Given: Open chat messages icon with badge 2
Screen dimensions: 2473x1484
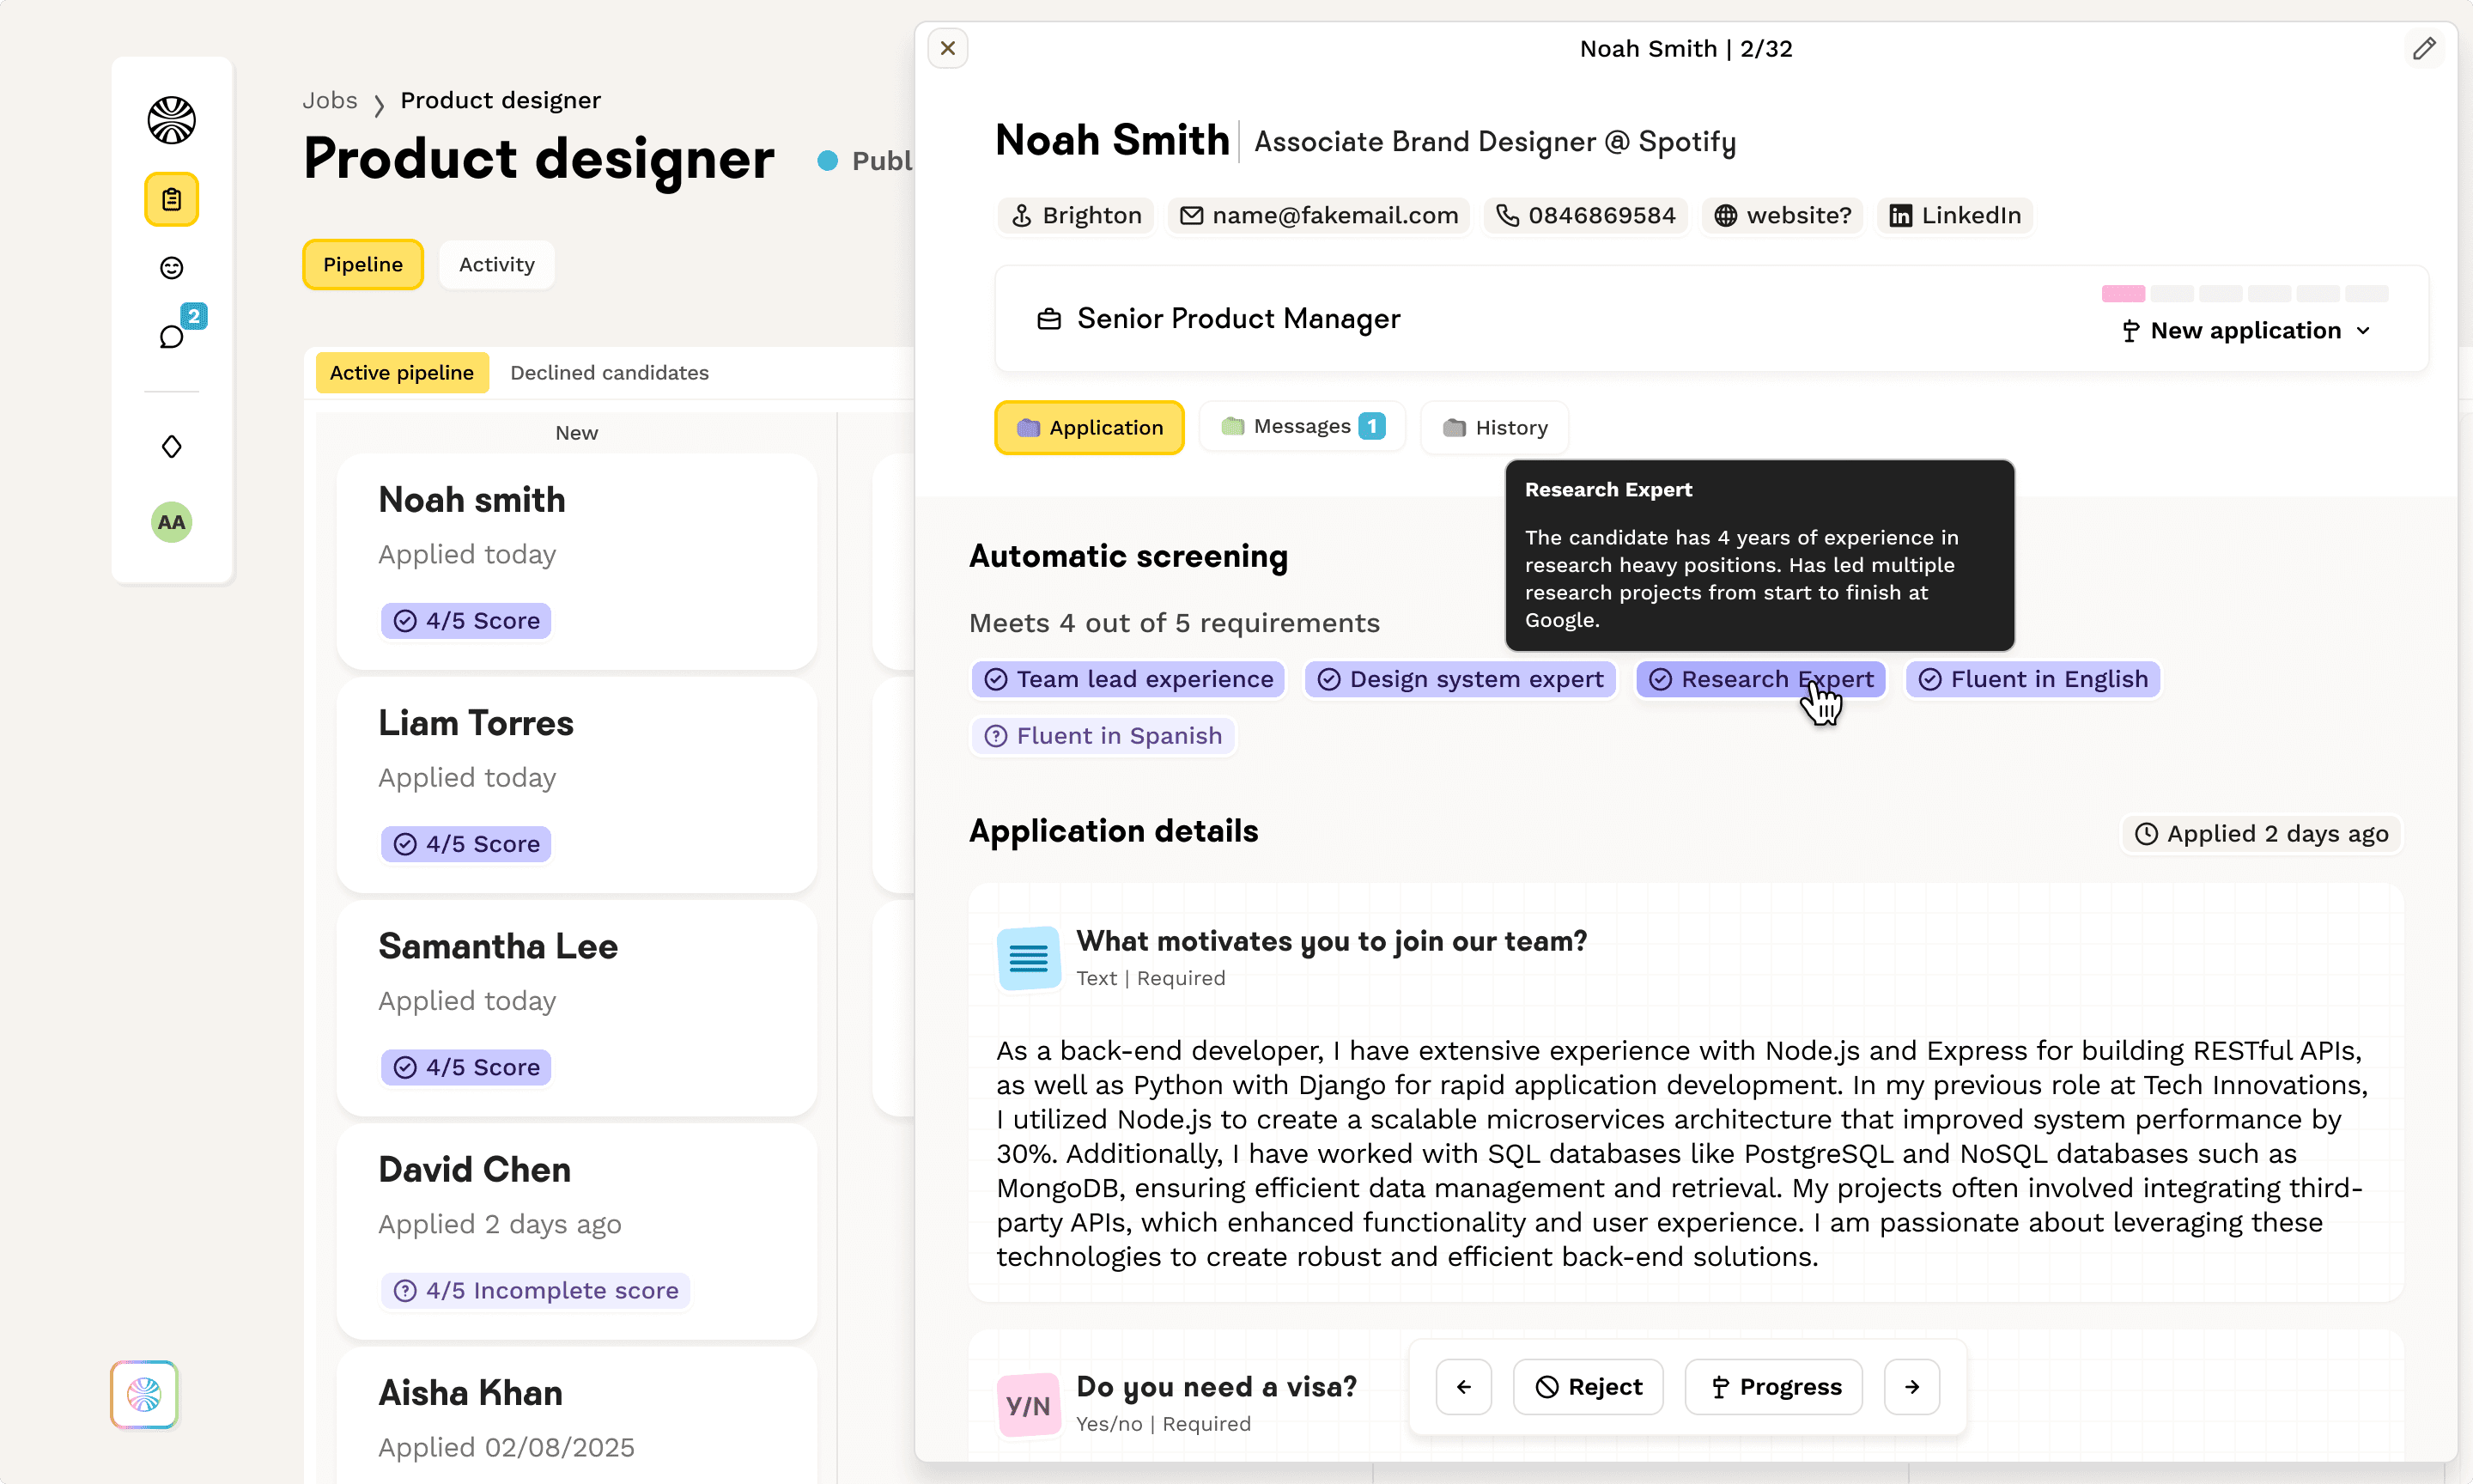Looking at the screenshot, I should [171, 336].
